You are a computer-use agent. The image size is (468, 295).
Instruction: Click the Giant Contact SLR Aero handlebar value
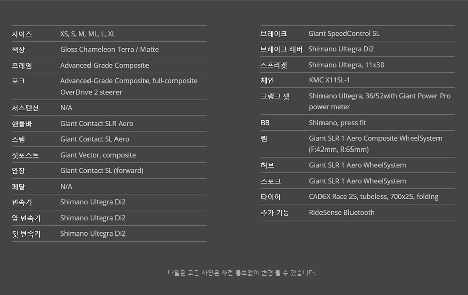tap(97, 124)
